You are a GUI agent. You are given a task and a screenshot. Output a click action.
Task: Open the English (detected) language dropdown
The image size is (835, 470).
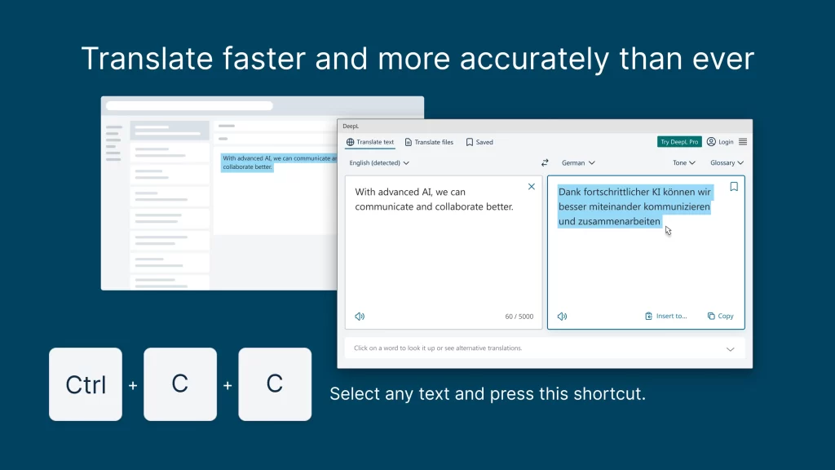point(379,162)
